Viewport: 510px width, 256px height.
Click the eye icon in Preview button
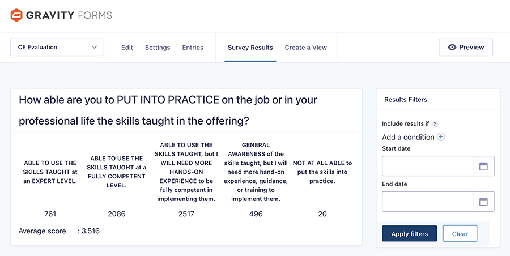tap(452, 48)
